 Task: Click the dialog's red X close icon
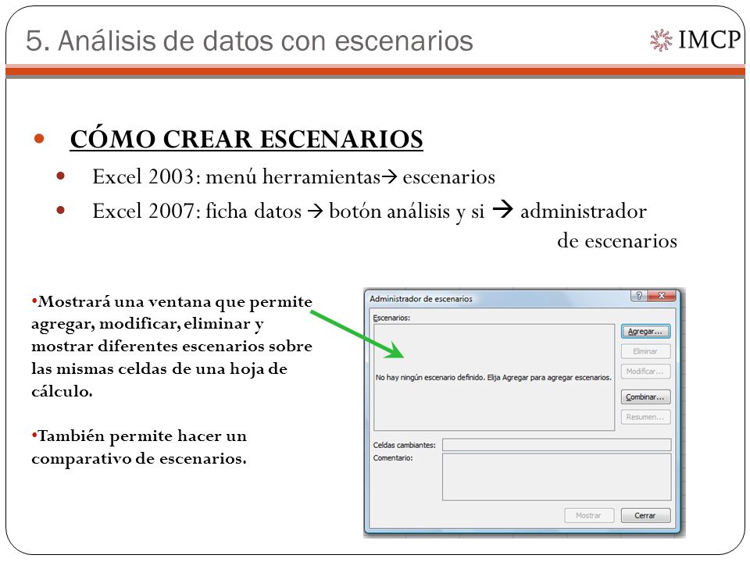pos(662,295)
